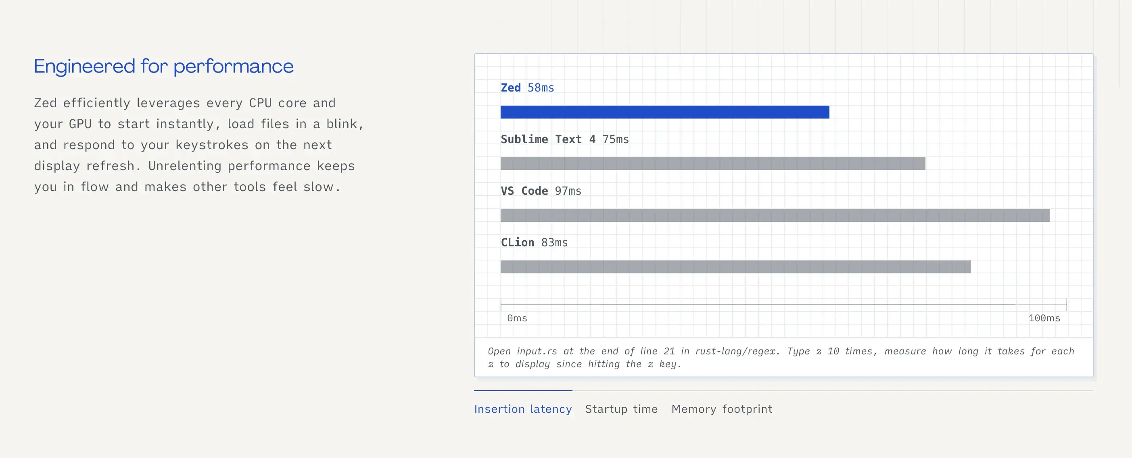1132x458 pixels.
Task: Click the "0ms" axis label
Action: point(517,318)
